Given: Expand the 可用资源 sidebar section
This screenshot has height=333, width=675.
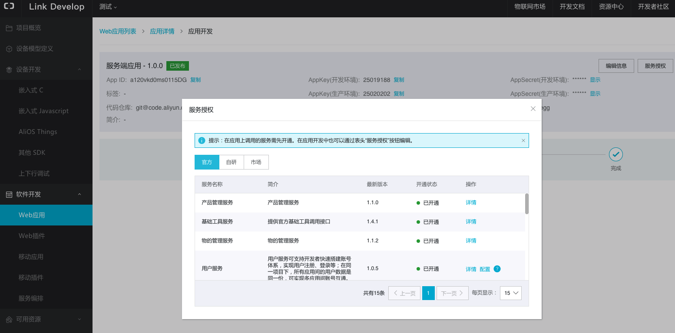Looking at the screenshot, I should [x=79, y=319].
